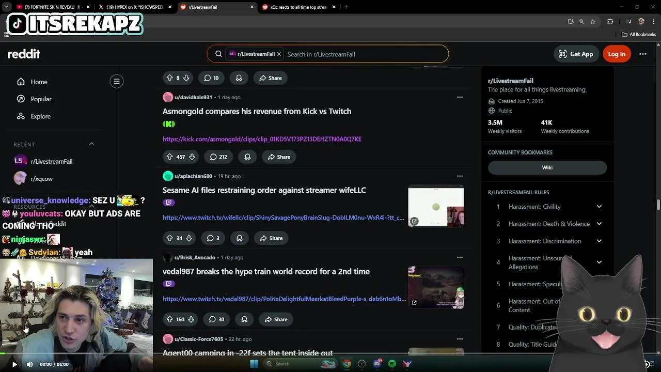Downvote the vedal987 hype train post
This screenshot has height=372, width=661.
(x=191, y=319)
